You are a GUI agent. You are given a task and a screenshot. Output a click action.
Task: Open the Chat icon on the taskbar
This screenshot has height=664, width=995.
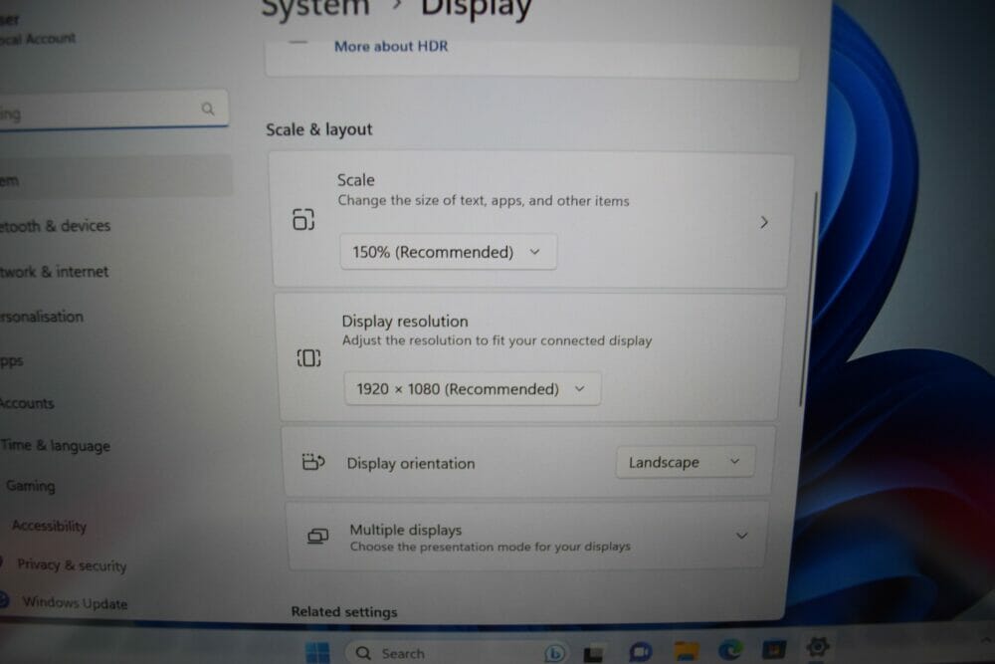click(640, 651)
